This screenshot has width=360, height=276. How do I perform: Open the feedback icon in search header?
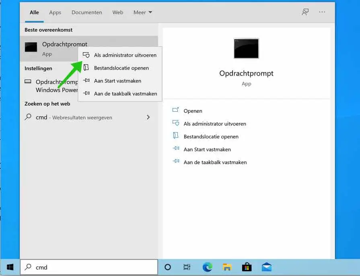click(305, 12)
